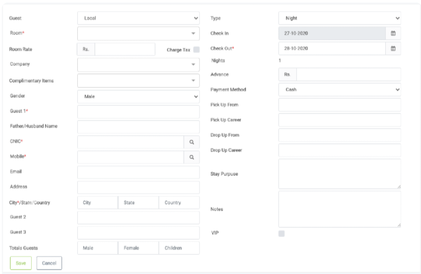Select the Advance amount input field
421x274 pixels.
pyautogui.click(x=348, y=74)
